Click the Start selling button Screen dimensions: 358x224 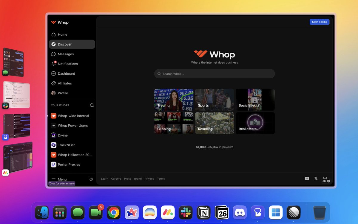320,22
